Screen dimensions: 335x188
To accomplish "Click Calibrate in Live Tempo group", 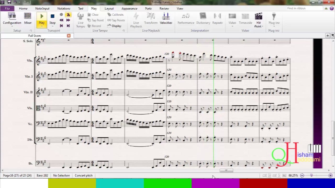I will coord(115,15).
